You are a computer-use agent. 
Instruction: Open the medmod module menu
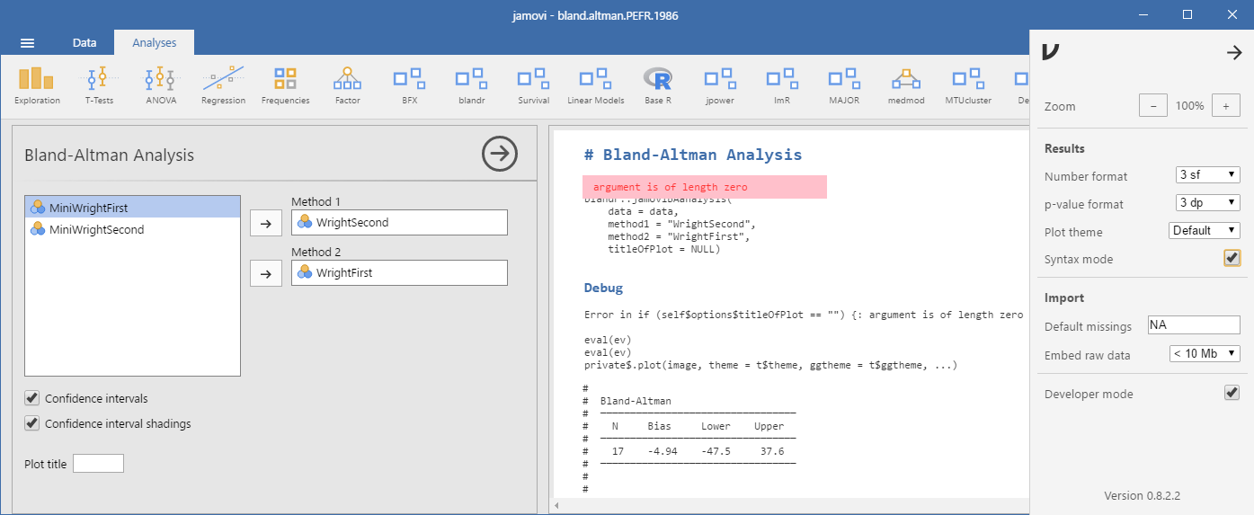click(905, 86)
